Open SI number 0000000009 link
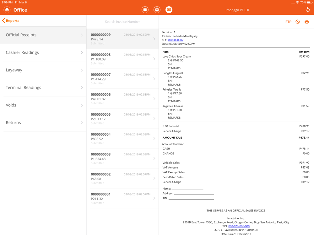Viewport: 314px width, 235px height. 176,40
